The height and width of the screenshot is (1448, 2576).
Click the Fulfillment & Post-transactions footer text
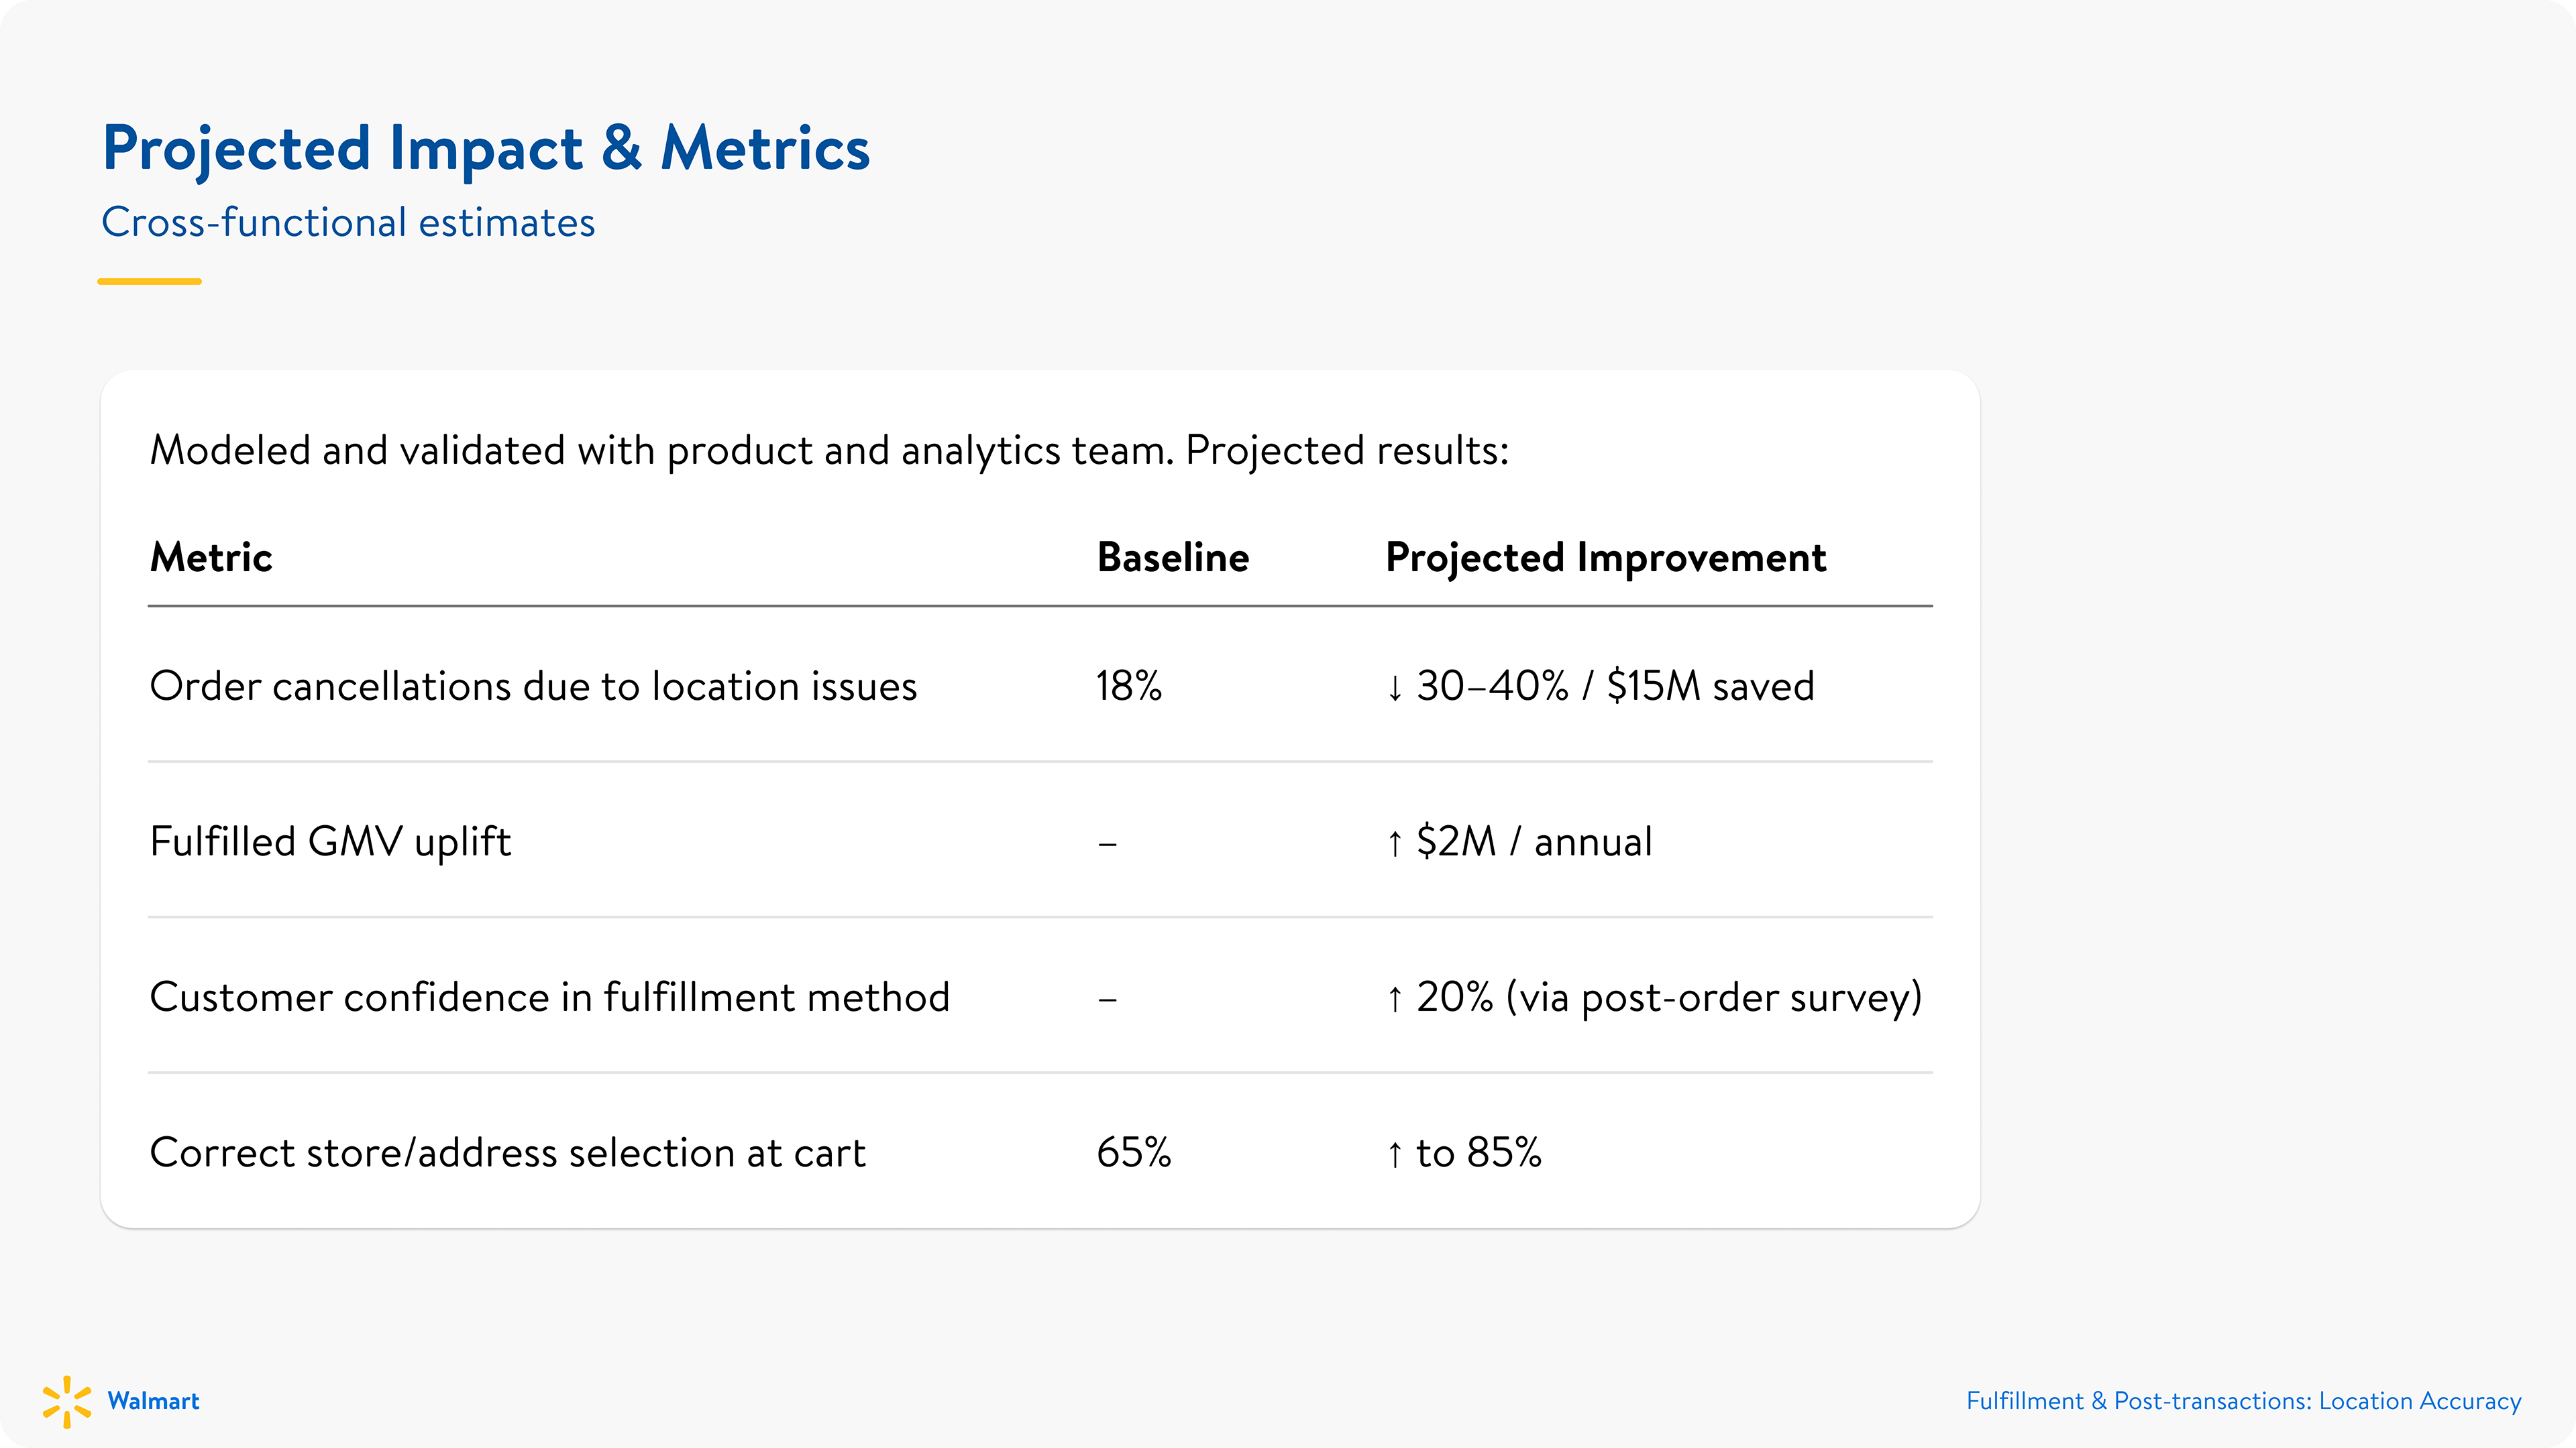pyautogui.click(x=2244, y=1401)
